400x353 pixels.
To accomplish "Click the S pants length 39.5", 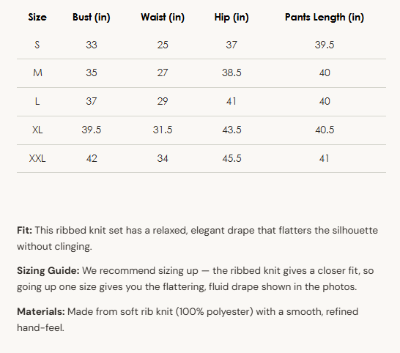I will tap(325, 45).
